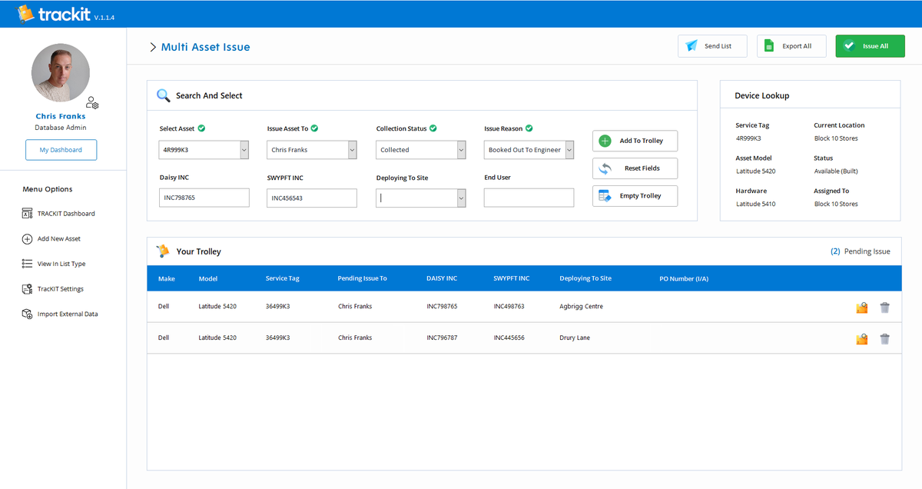Viewport: 922px width, 489px height.
Task: Click the paper plane icon on Send List
Action: (691, 45)
